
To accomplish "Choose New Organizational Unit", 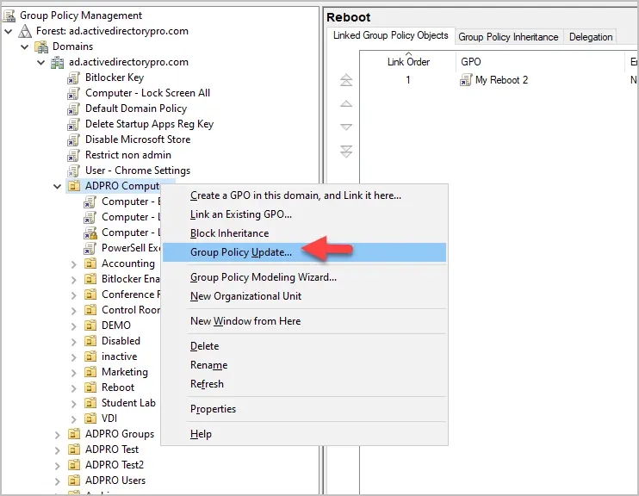I will point(304,296).
